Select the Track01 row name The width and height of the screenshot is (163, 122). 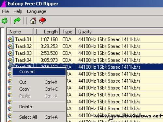pyautogui.click(x=23, y=39)
